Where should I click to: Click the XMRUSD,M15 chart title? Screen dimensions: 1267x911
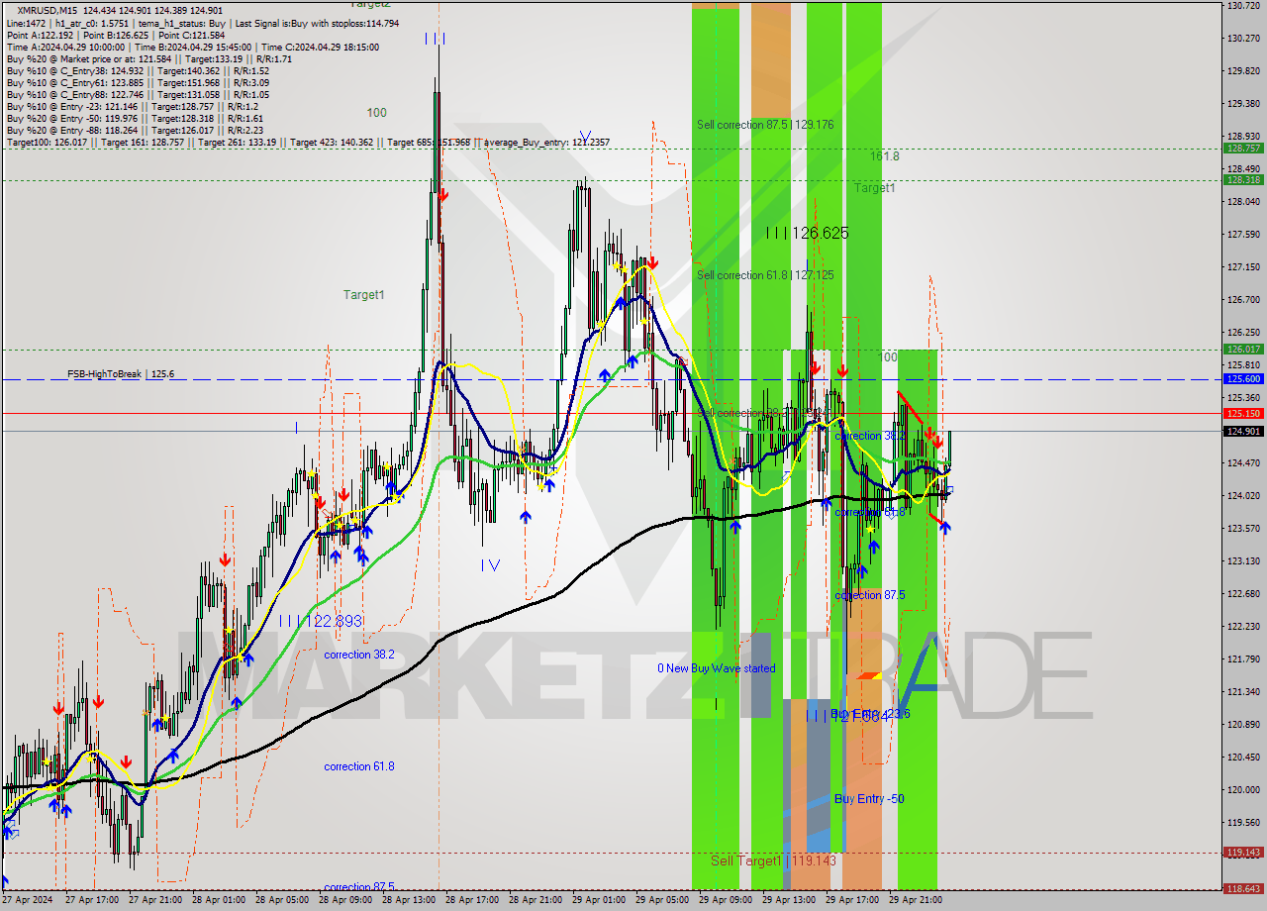48,10
